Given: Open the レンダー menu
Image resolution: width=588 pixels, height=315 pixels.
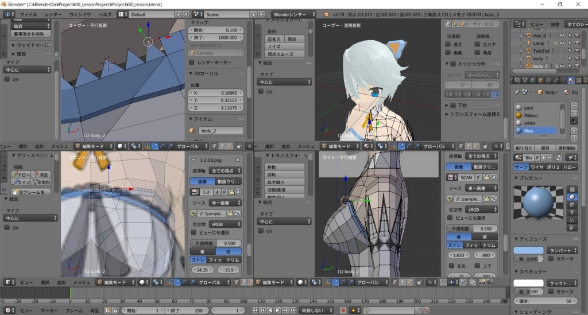Looking at the screenshot, I should click(x=53, y=14).
